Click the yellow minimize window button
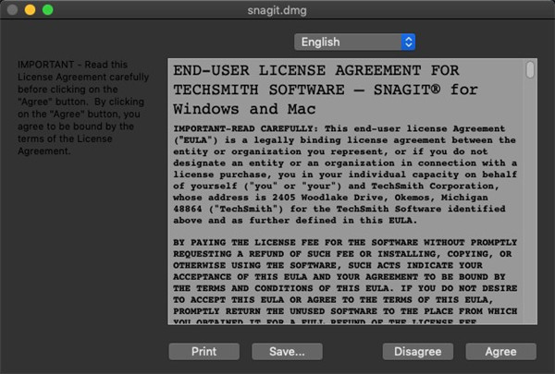 click(x=31, y=9)
